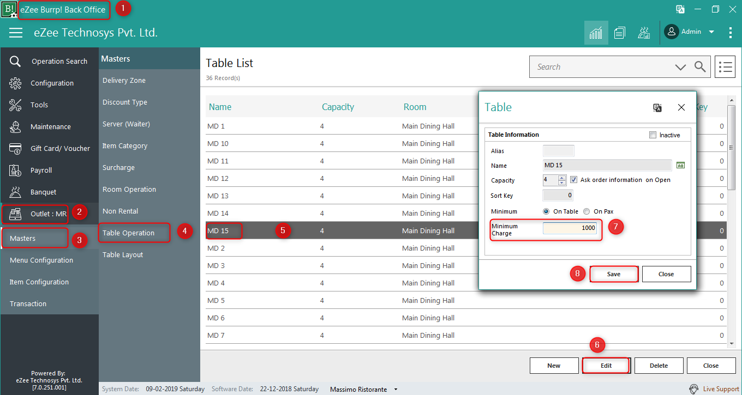Select Table Operation in Masters
The width and height of the screenshot is (742, 395).
pyautogui.click(x=129, y=233)
